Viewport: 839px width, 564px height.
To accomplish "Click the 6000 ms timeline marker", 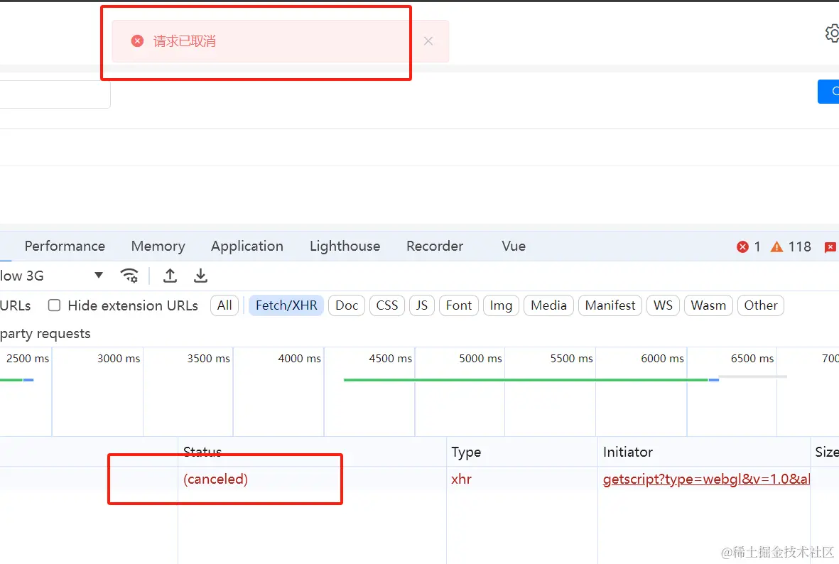I will pos(662,359).
